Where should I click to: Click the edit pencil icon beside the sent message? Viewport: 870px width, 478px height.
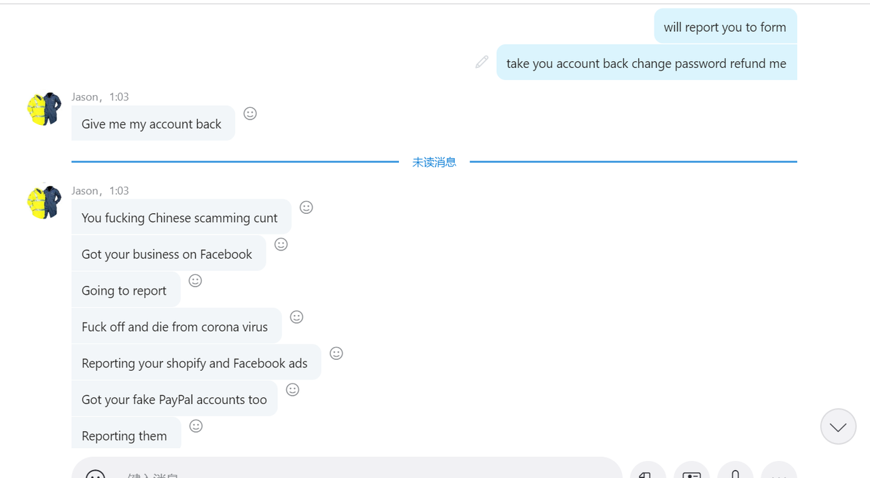[x=482, y=62]
